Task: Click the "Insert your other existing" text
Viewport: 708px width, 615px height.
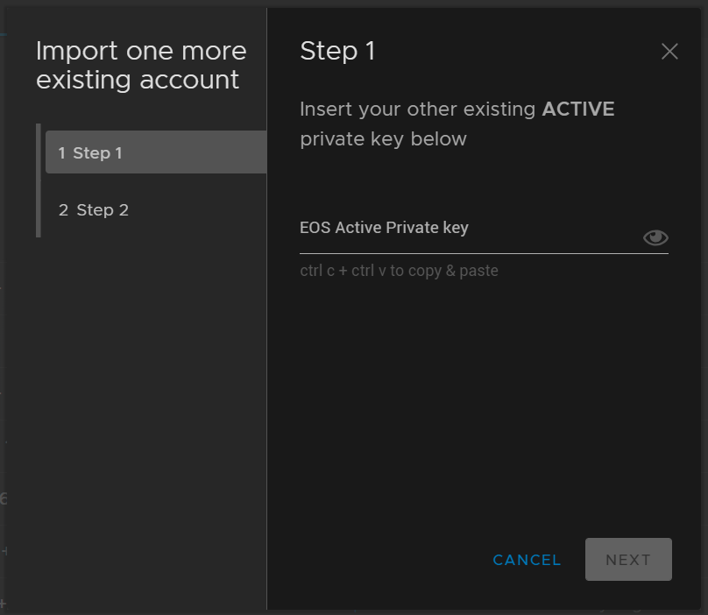Action: pos(418,110)
